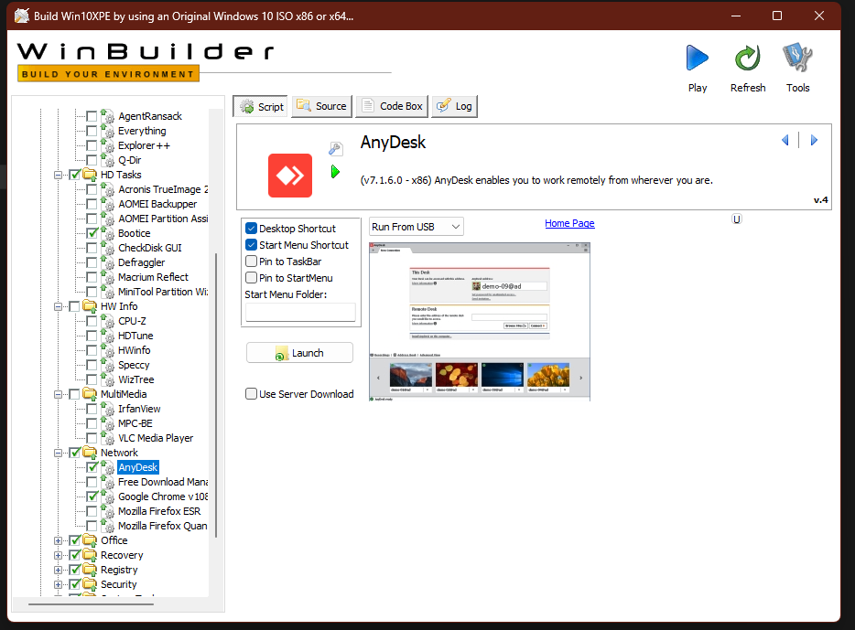
Task: Expand the Recovery tree node
Action: pyautogui.click(x=58, y=555)
